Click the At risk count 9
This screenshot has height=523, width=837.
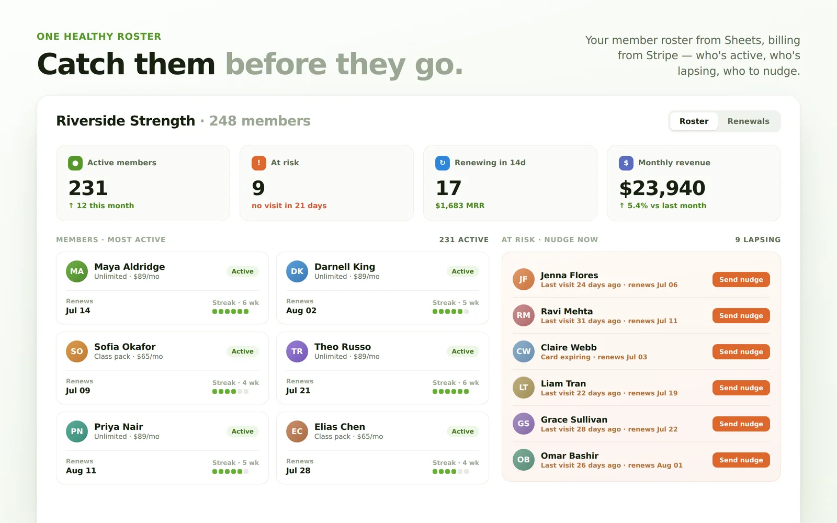[258, 188]
